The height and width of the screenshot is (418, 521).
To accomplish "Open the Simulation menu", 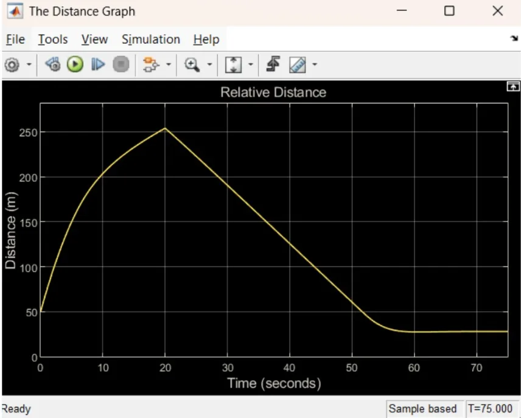I will (151, 40).
